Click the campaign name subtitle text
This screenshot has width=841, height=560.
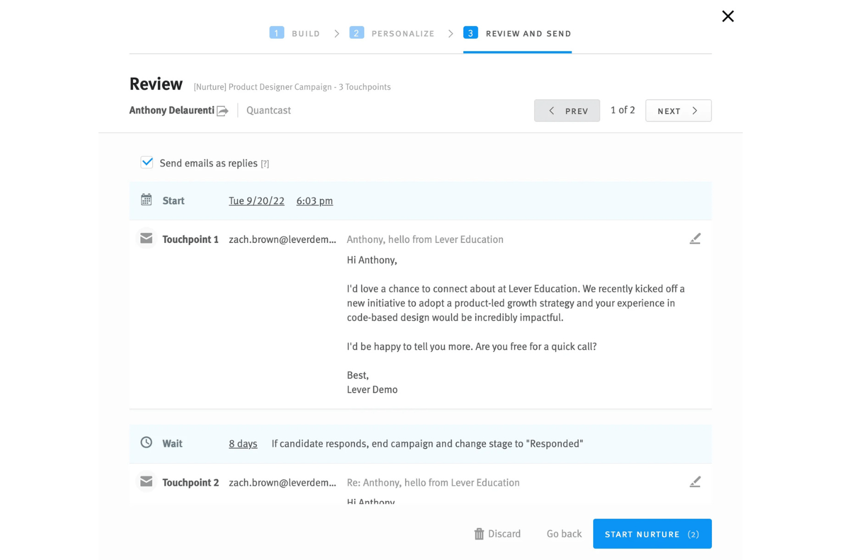click(292, 87)
